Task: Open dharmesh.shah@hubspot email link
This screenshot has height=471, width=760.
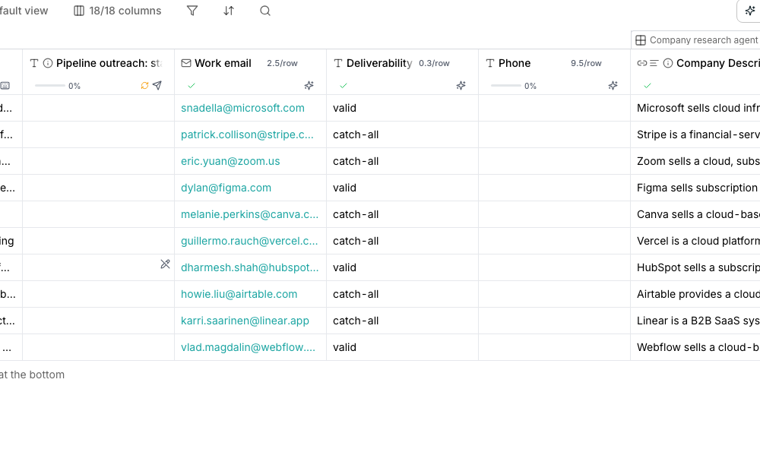Action: coord(249,267)
